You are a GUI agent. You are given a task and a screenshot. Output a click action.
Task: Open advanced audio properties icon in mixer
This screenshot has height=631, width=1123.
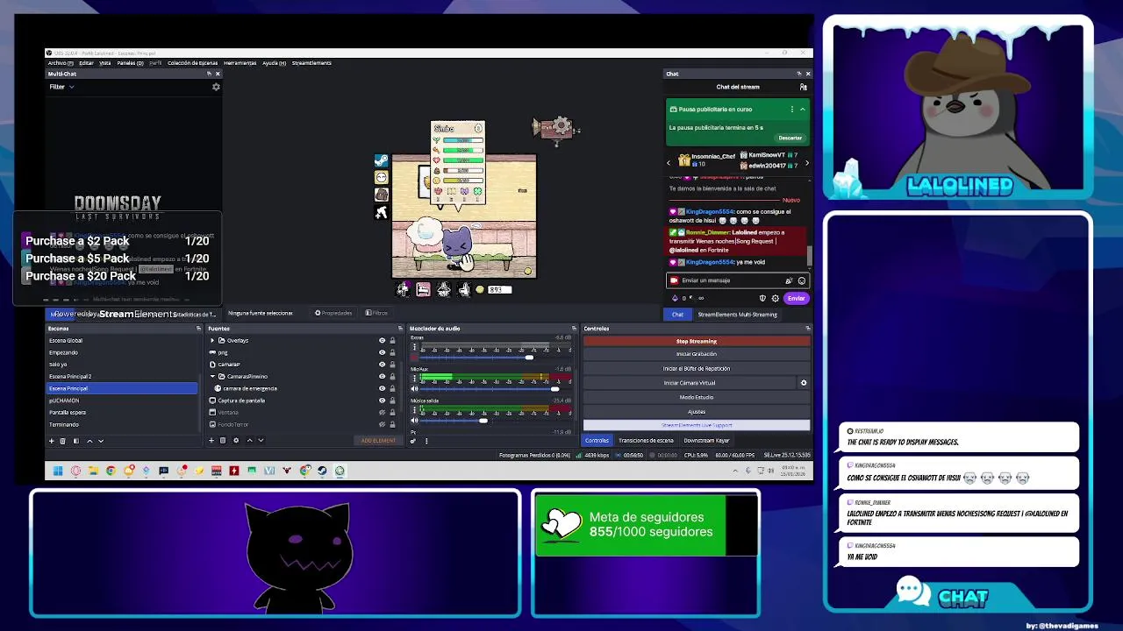click(412, 441)
